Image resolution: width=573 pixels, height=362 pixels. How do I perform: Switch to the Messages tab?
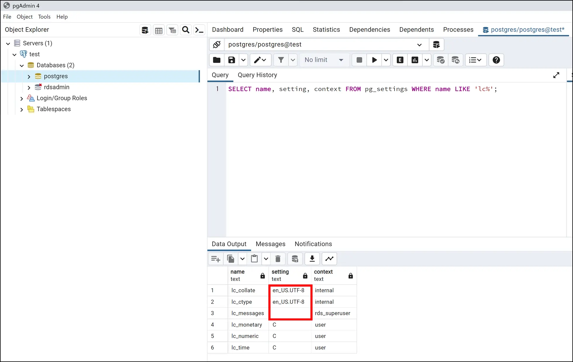point(270,244)
